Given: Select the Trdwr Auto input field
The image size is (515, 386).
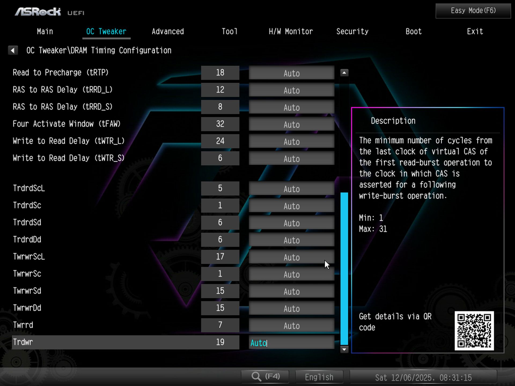Looking at the screenshot, I should pyautogui.click(x=291, y=343).
